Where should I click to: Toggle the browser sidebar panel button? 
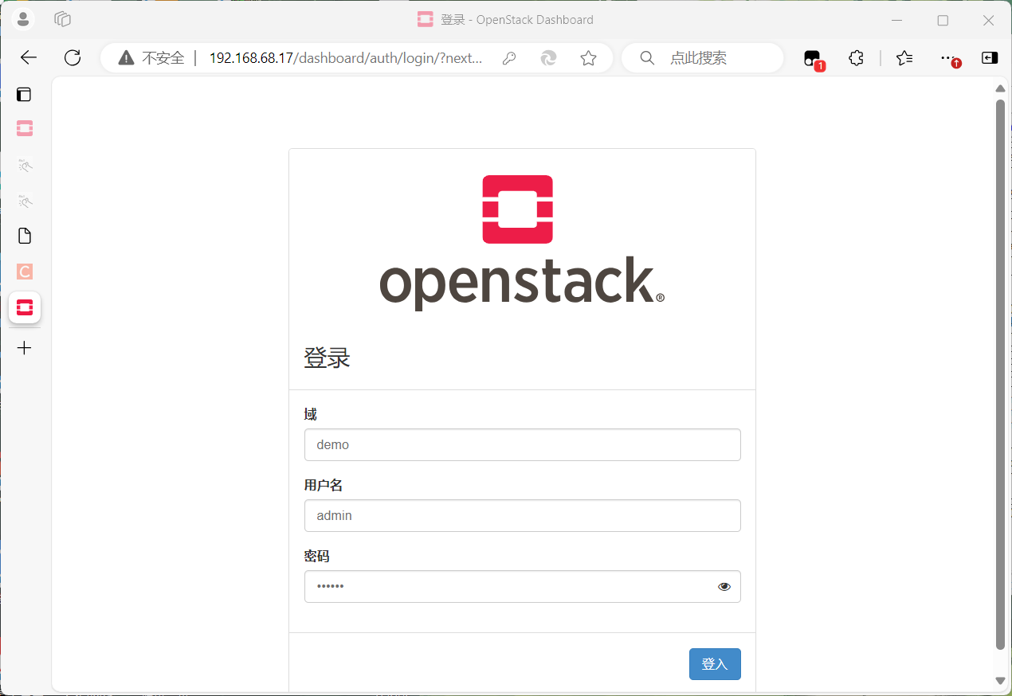(989, 57)
